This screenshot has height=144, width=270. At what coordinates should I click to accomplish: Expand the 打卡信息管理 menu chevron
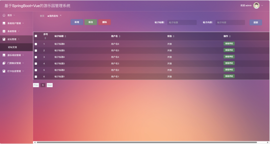tap(23, 71)
